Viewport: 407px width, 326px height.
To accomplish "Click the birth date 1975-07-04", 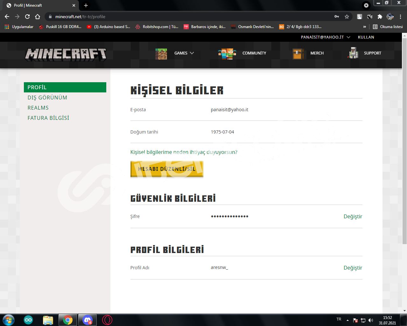I will coord(222,132).
